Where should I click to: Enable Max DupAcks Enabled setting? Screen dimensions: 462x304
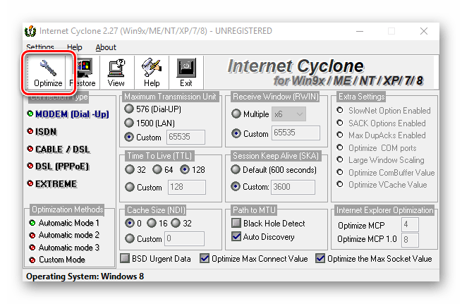[340, 135]
